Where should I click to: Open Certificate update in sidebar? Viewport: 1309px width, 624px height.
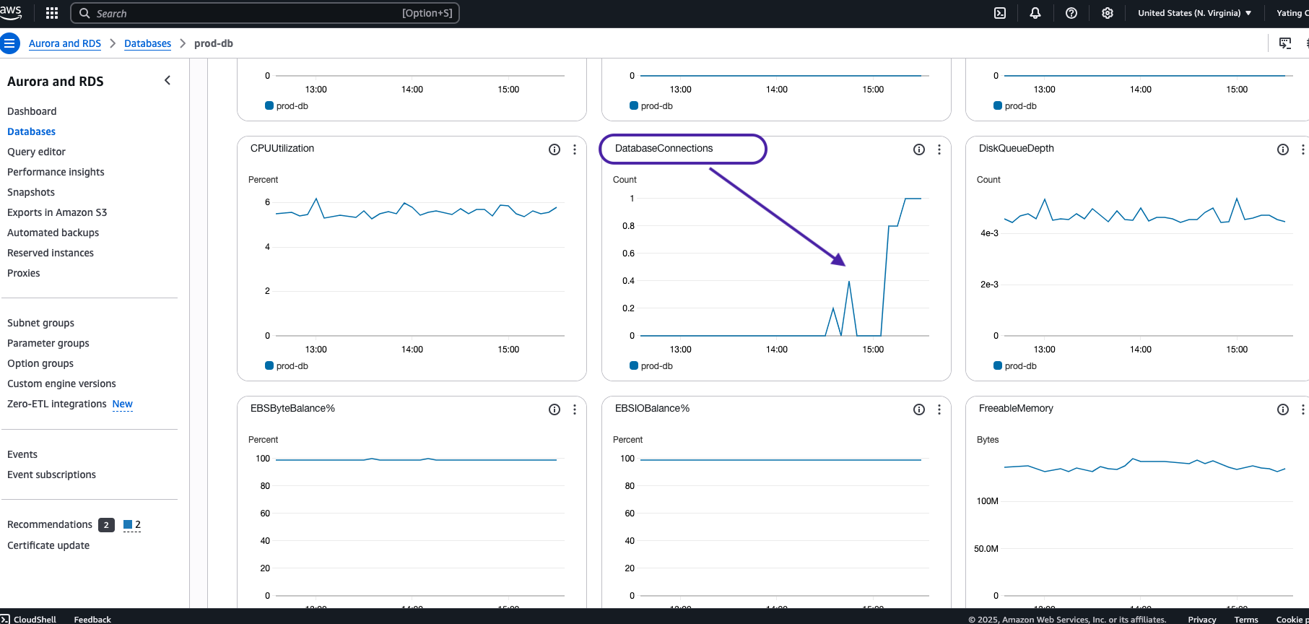pos(48,545)
